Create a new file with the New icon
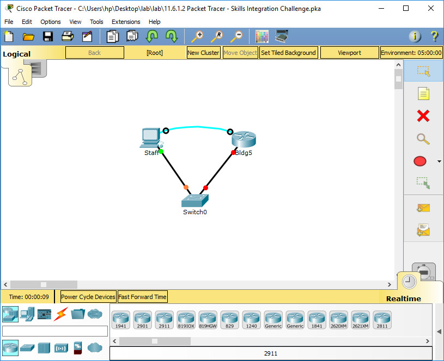The image size is (444, 361). pos(9,36)
